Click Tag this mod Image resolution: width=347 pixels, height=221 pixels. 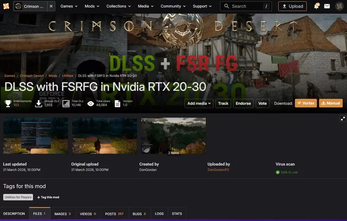point(48,197)
